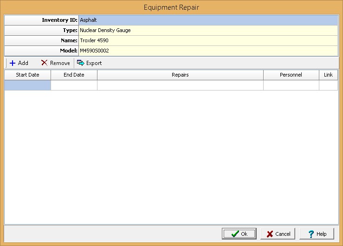The width and height of the screenshot is (343, 246).
Task: Open Help with the question mark button
Action: [317, 234]
